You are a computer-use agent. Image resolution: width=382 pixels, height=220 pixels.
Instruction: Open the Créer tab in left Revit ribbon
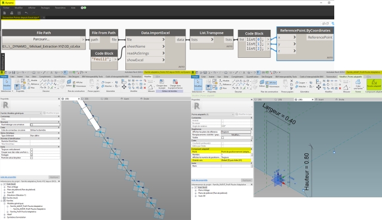click(x=12, y=76)
